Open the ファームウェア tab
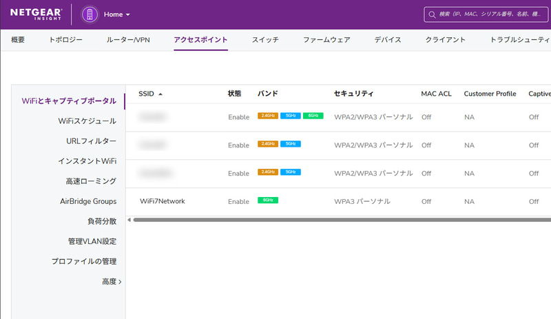Image resolution: width=551 pixels, height=319 pixels. tap(326, 40)
